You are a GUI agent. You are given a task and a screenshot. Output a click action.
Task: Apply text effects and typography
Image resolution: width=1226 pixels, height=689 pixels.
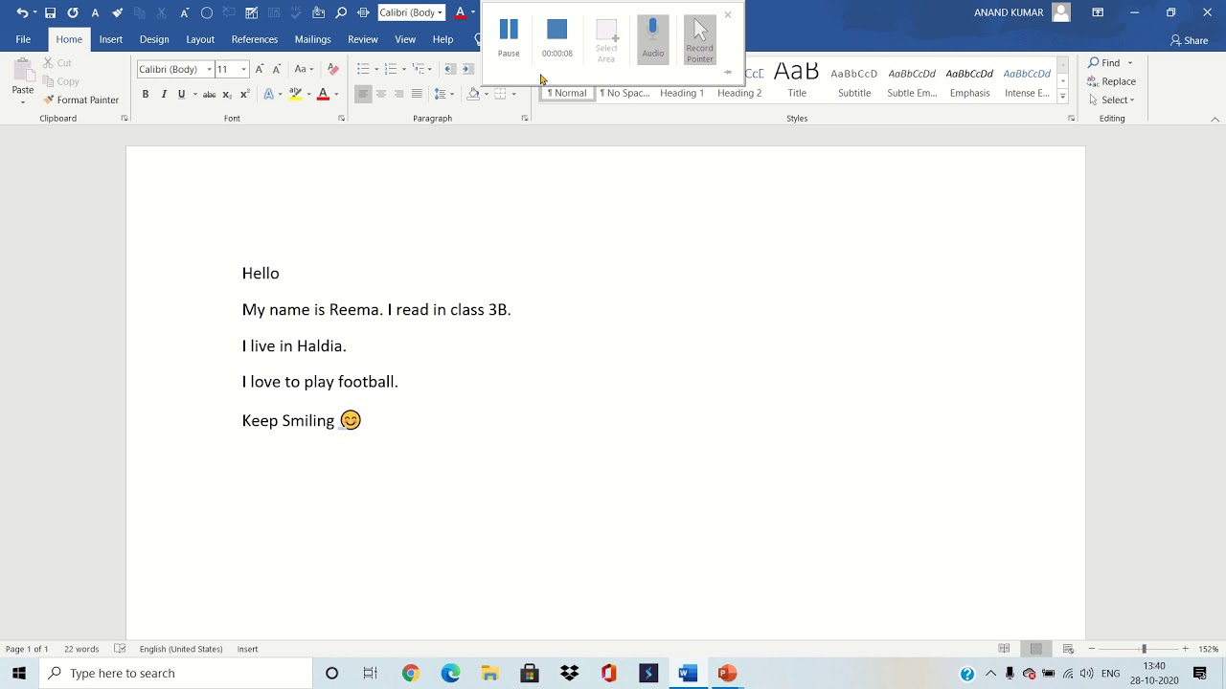click(x=269, y=94)
